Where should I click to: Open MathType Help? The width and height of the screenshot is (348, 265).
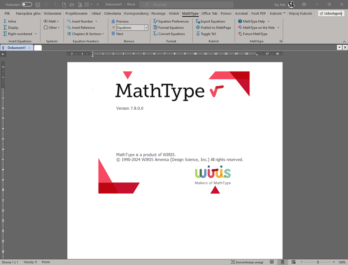click(x=251, y=21)
